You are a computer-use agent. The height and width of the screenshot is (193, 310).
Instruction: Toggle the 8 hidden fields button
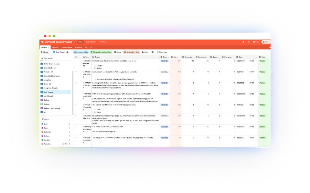tap(81, 52)
